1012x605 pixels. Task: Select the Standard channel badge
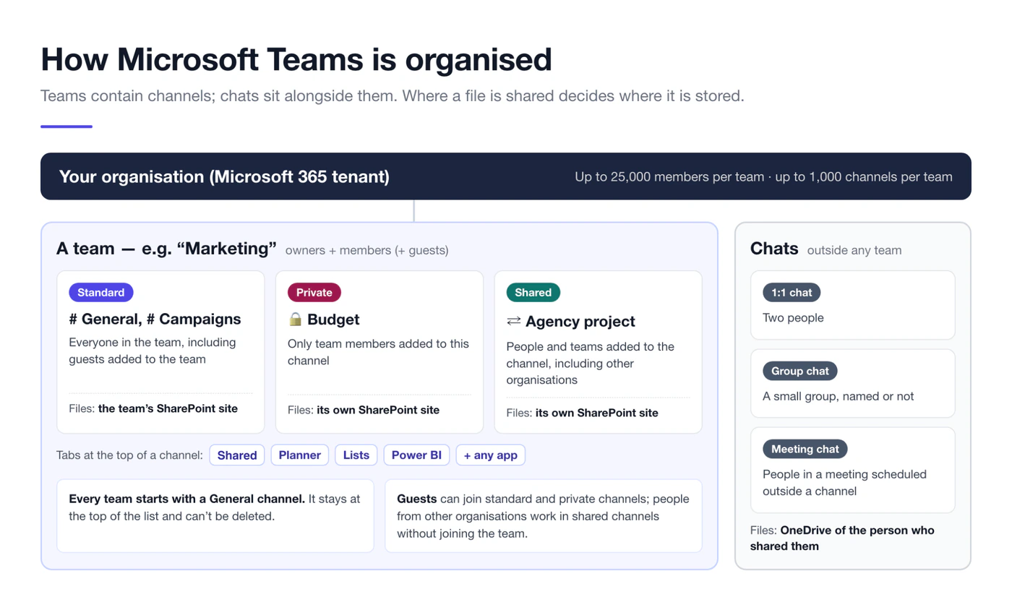101,292
